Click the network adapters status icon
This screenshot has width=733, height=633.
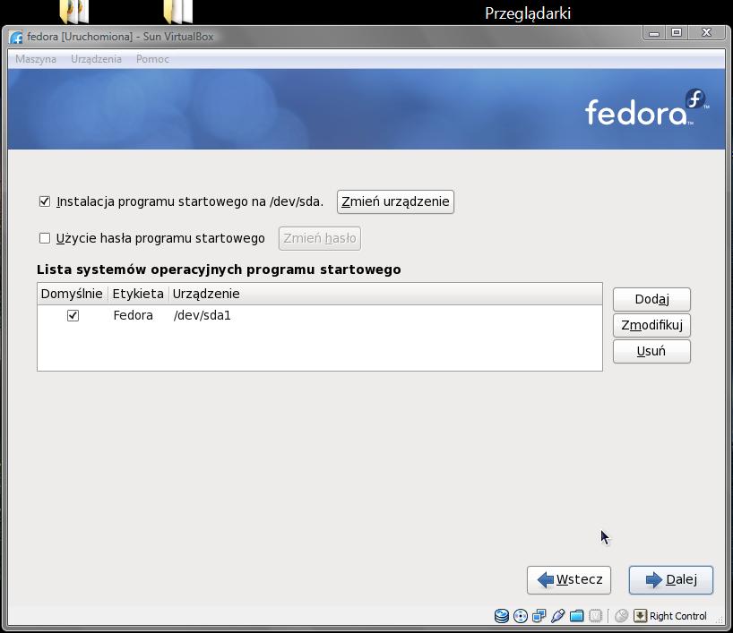(x=539, y=616)
